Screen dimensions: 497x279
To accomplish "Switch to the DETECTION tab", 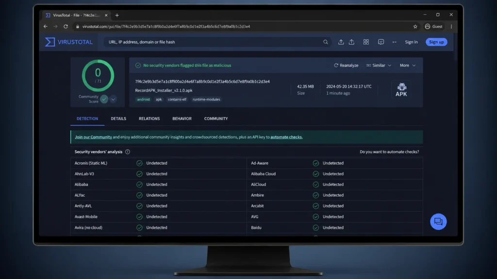I will [x=87, y=119].
